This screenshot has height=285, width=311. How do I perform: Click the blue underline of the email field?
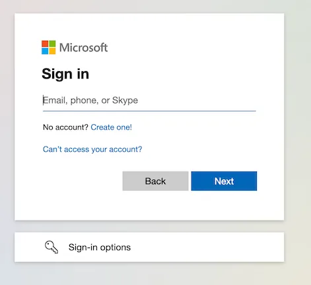point(149,111)
